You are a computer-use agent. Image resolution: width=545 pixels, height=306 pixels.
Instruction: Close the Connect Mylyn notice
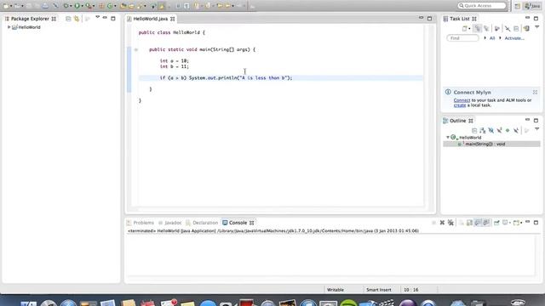(535, 92)
